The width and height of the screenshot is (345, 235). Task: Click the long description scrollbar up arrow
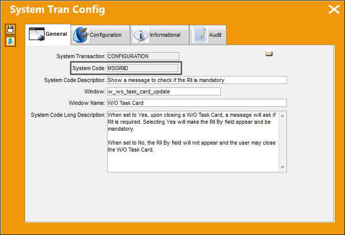pyautogui.click(x=282, y=116)
